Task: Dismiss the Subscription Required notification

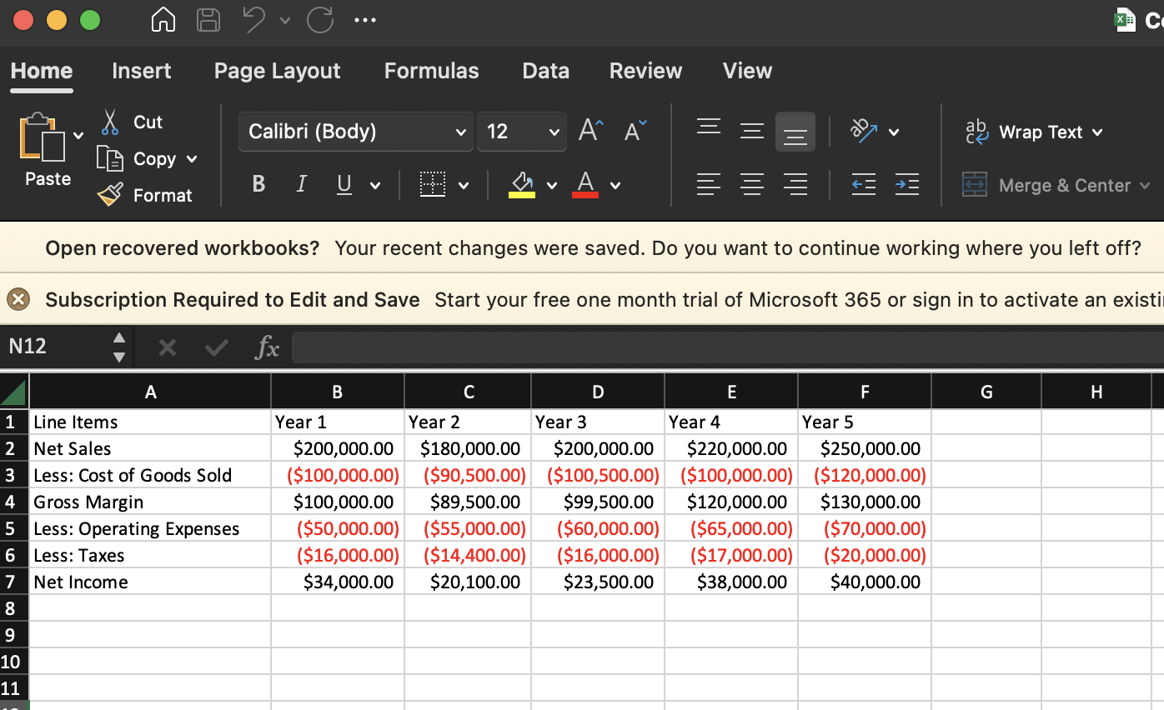Action: click(x=18, y=299)
